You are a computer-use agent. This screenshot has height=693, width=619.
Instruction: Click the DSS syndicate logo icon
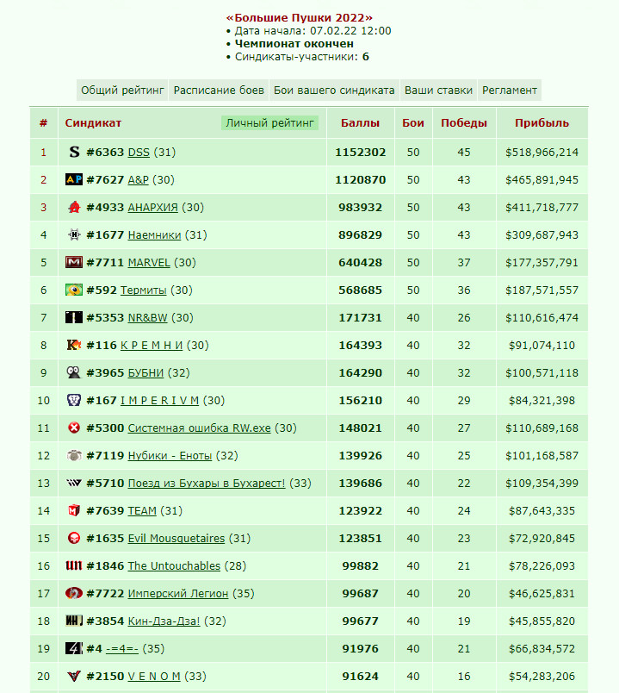click(x=74, y=152)
